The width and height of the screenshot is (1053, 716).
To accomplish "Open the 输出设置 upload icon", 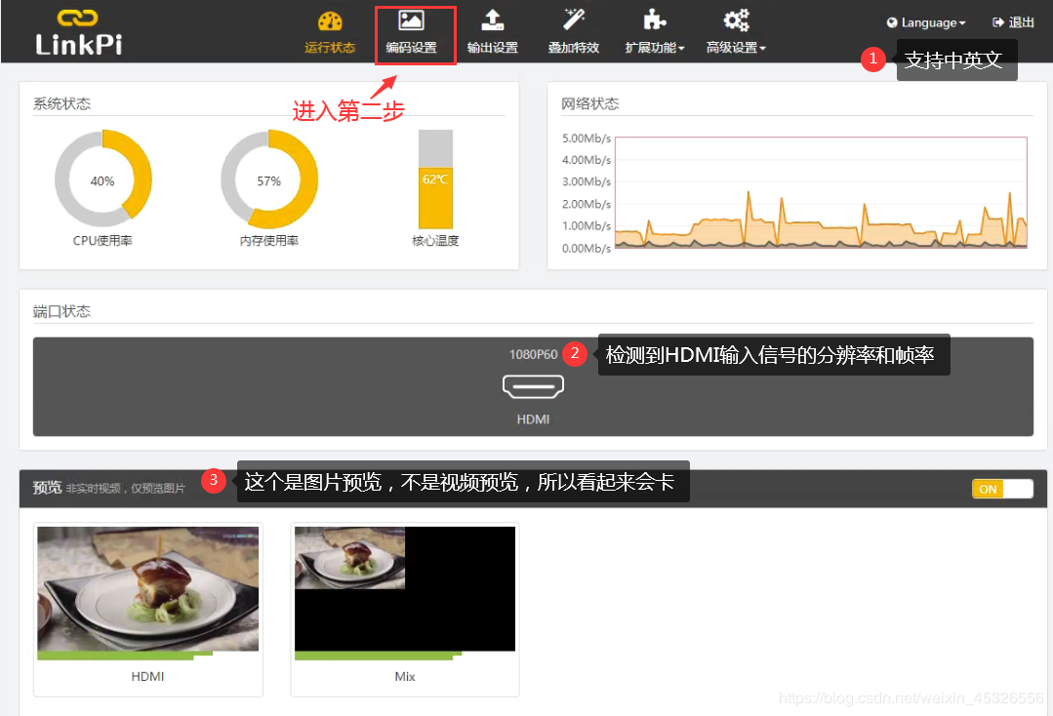I will 492,20.
